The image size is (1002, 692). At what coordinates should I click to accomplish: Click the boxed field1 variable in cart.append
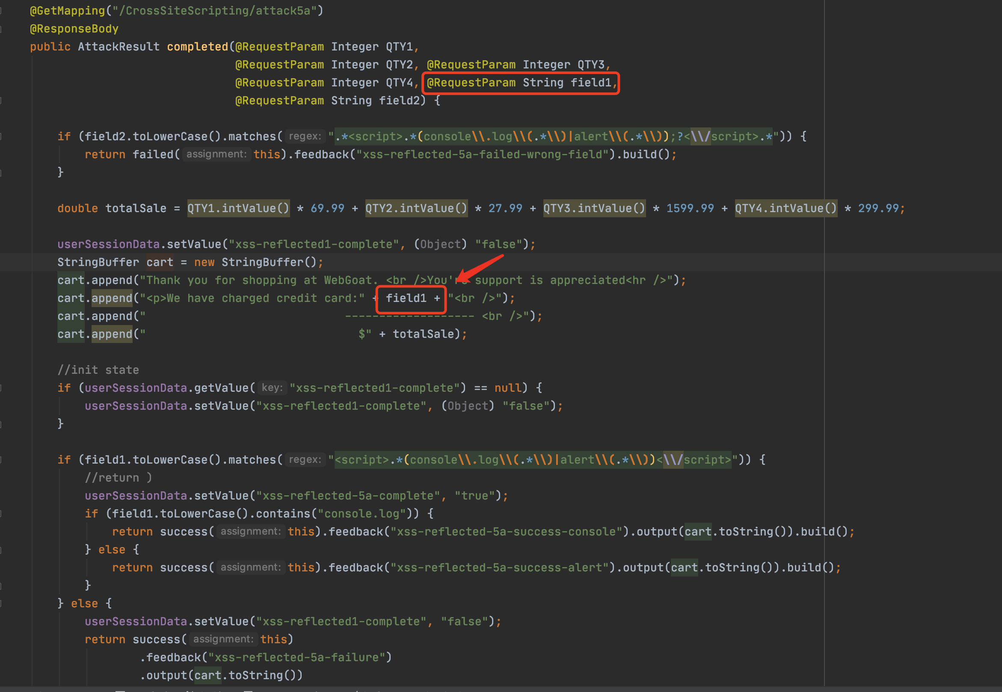click(406, 298)
